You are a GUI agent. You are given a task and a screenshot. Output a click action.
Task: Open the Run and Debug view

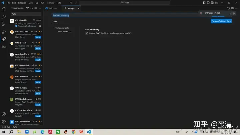point(4,32)
